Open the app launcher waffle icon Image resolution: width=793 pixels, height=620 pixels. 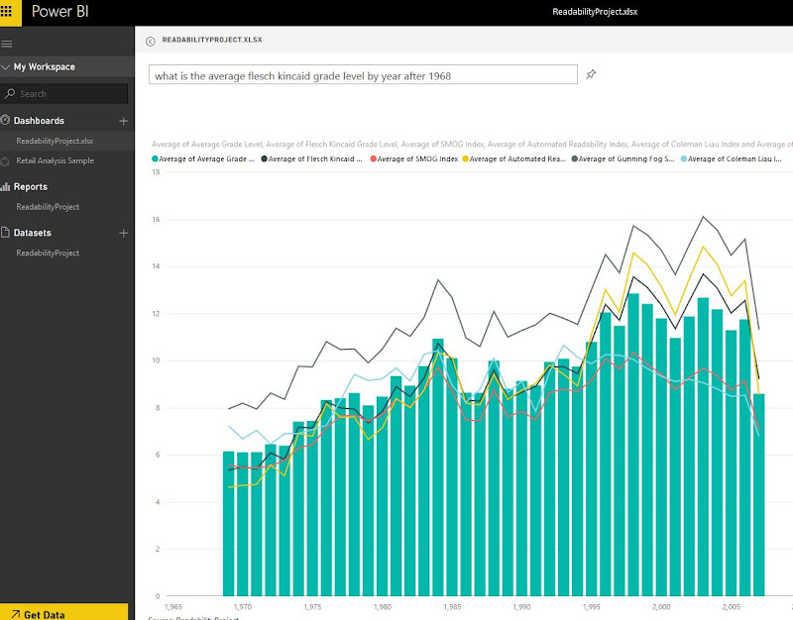7,11
